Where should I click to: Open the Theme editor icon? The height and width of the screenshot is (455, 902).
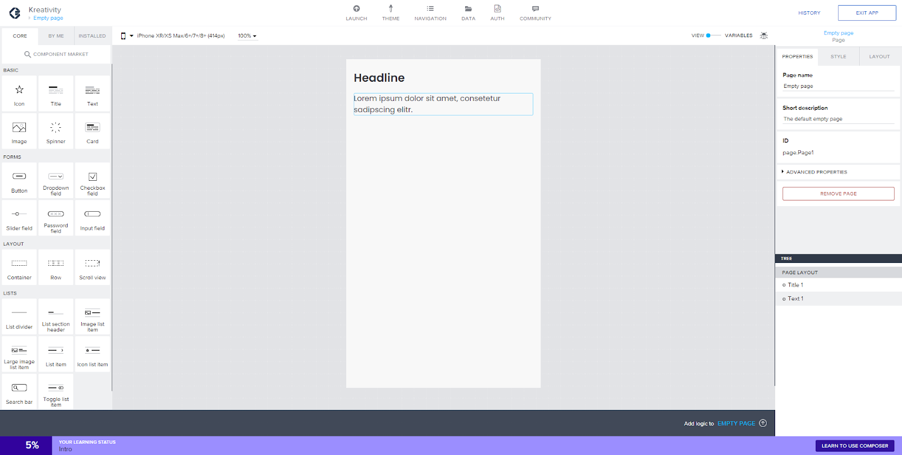[391, 13]
